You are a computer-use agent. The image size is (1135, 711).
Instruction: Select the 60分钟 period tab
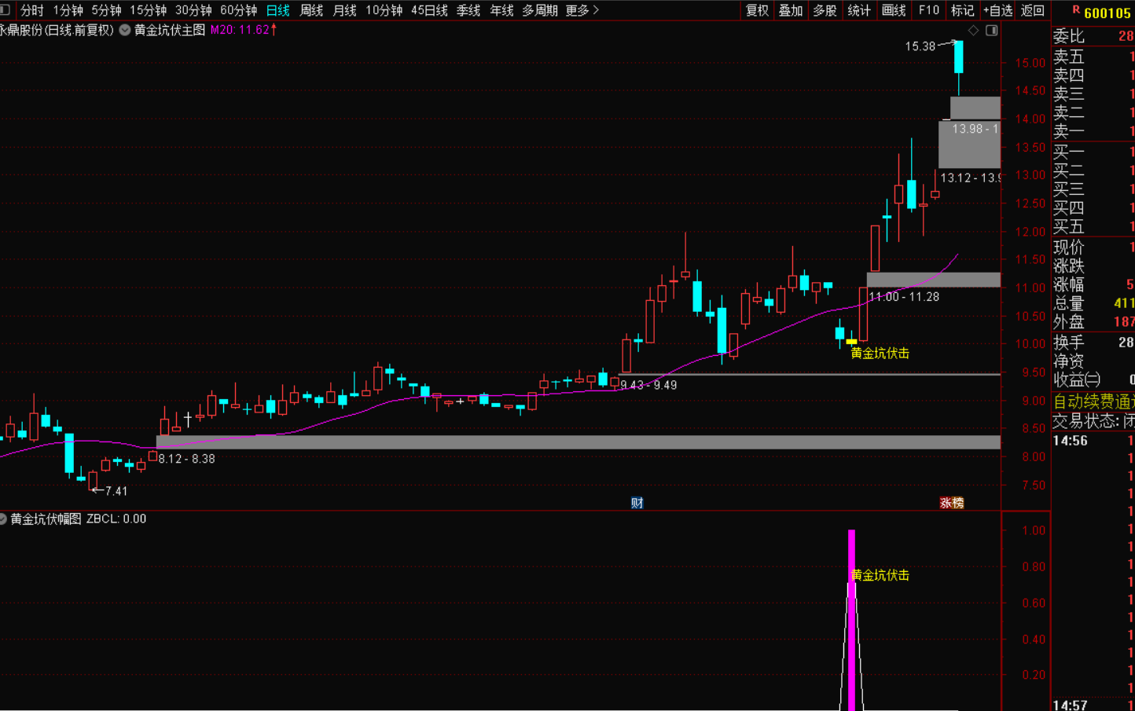tap(238, 10)
